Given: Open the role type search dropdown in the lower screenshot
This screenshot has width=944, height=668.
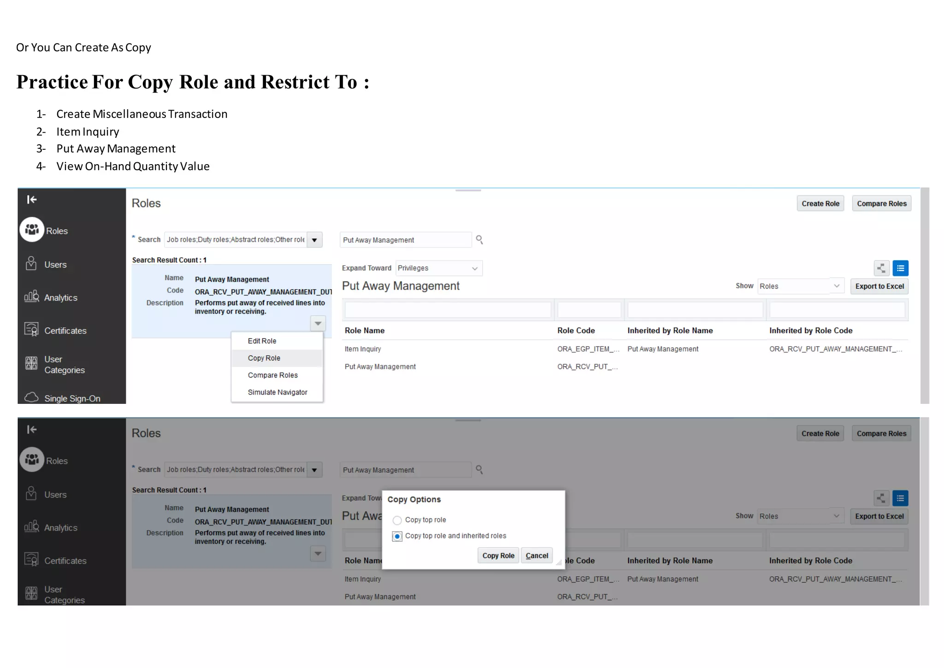Looking at the screenshot, I should [314, 470].
